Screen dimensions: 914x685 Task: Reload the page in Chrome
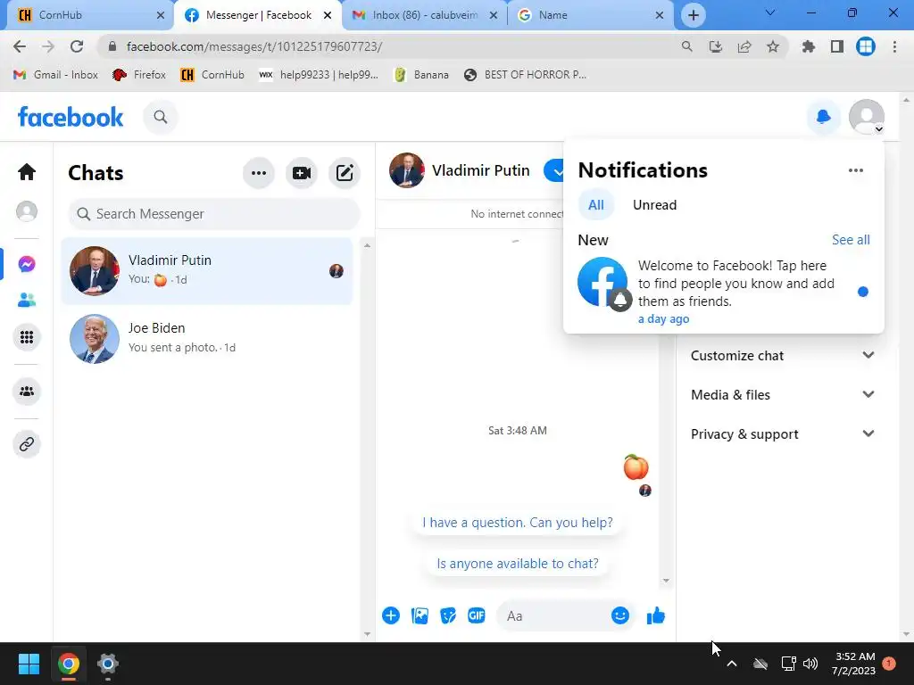[x=77, y=46]
